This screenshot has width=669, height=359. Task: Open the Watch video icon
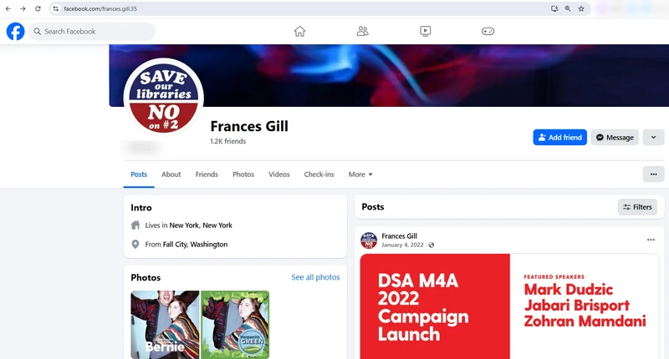tap(425, 32)
